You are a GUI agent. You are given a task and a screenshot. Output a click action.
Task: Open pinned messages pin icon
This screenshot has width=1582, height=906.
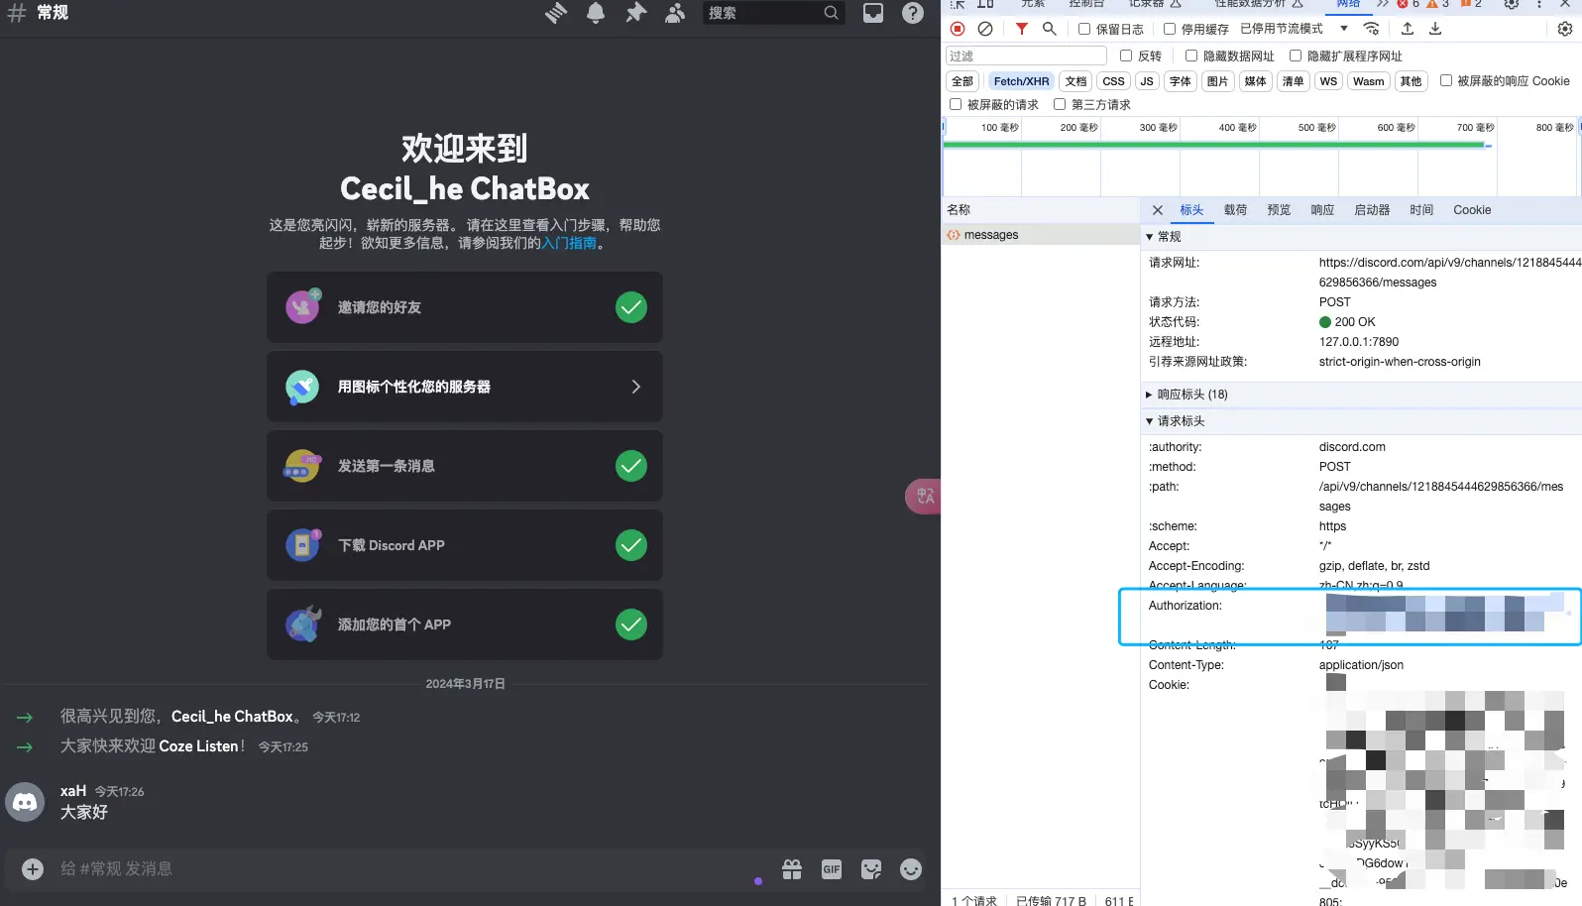635,13
